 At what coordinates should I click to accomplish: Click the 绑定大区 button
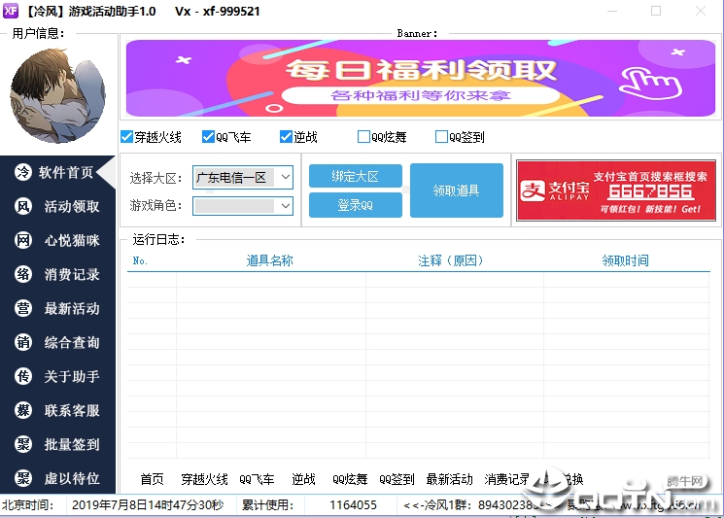point(355,176)
